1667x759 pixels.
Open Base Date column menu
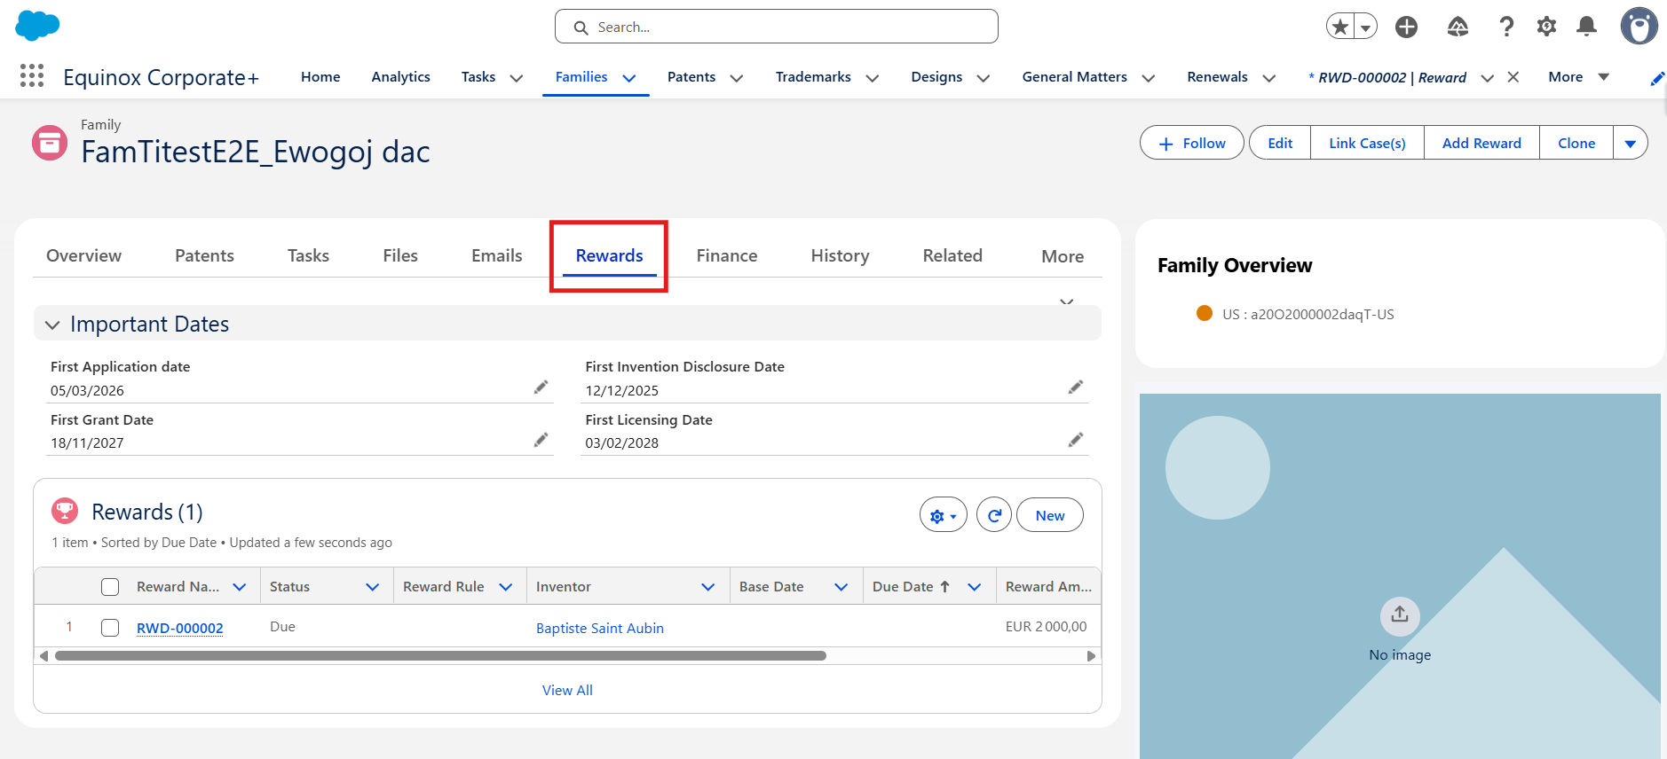[x=841, y=587]
